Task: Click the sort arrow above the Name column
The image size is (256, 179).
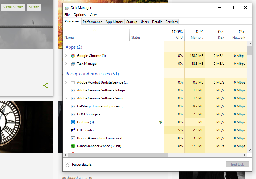Action: pos(95,30)
